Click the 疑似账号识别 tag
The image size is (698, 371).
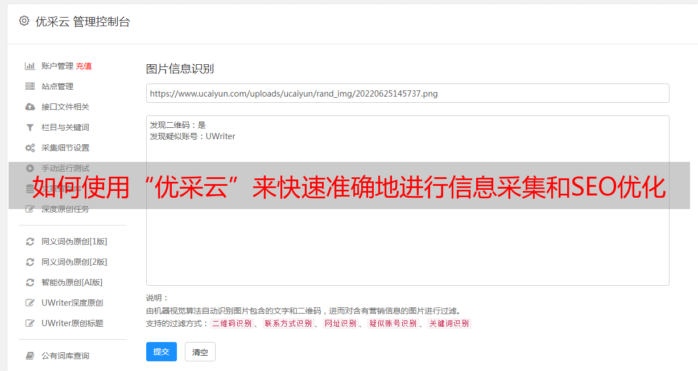point(393,323)
